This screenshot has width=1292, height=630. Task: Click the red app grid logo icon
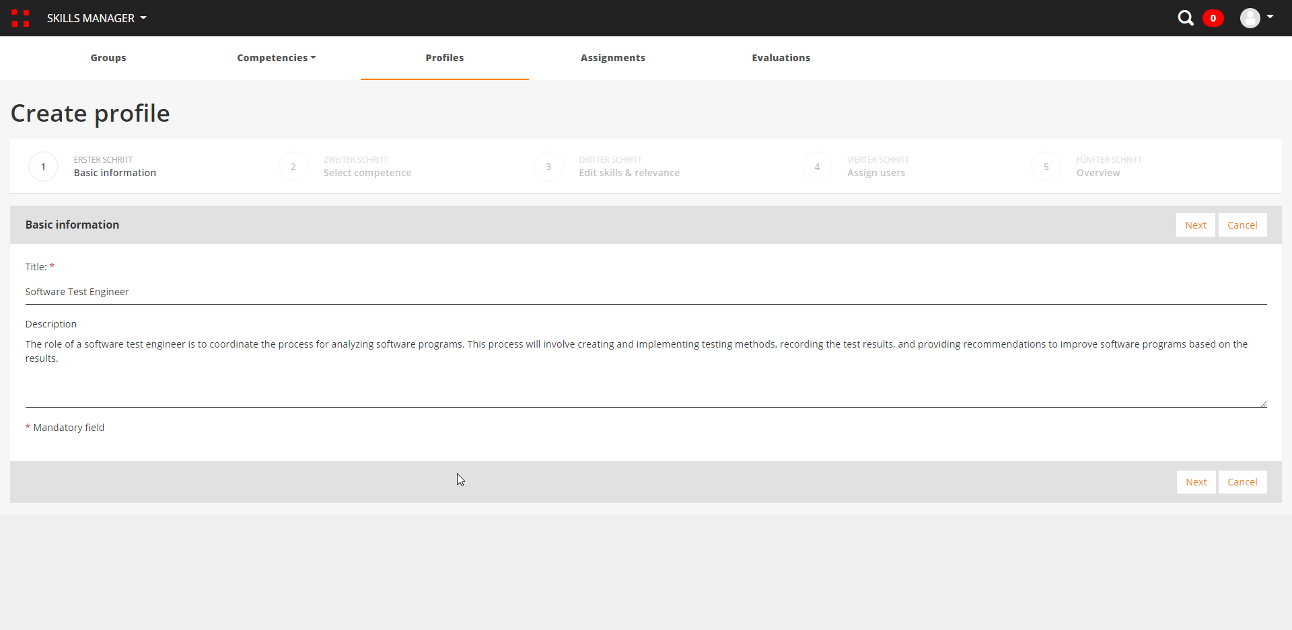point(20,18)
